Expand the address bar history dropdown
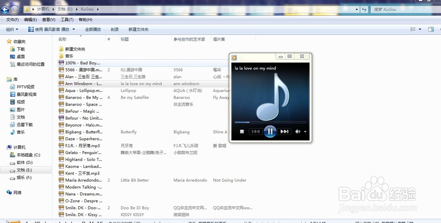Viewport: 441px width, 223px height. (x=357, y=9)
